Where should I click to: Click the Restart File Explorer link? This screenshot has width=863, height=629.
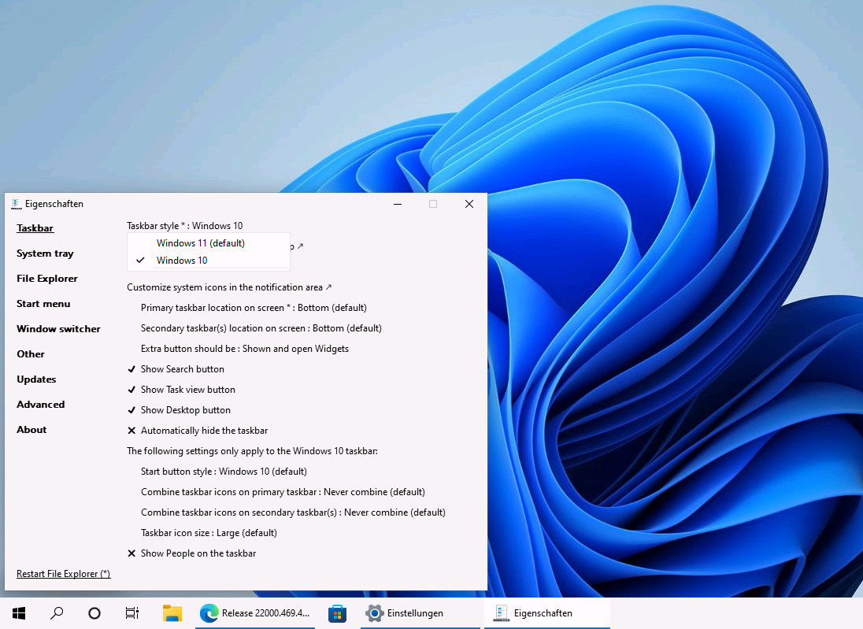[63, 573]
